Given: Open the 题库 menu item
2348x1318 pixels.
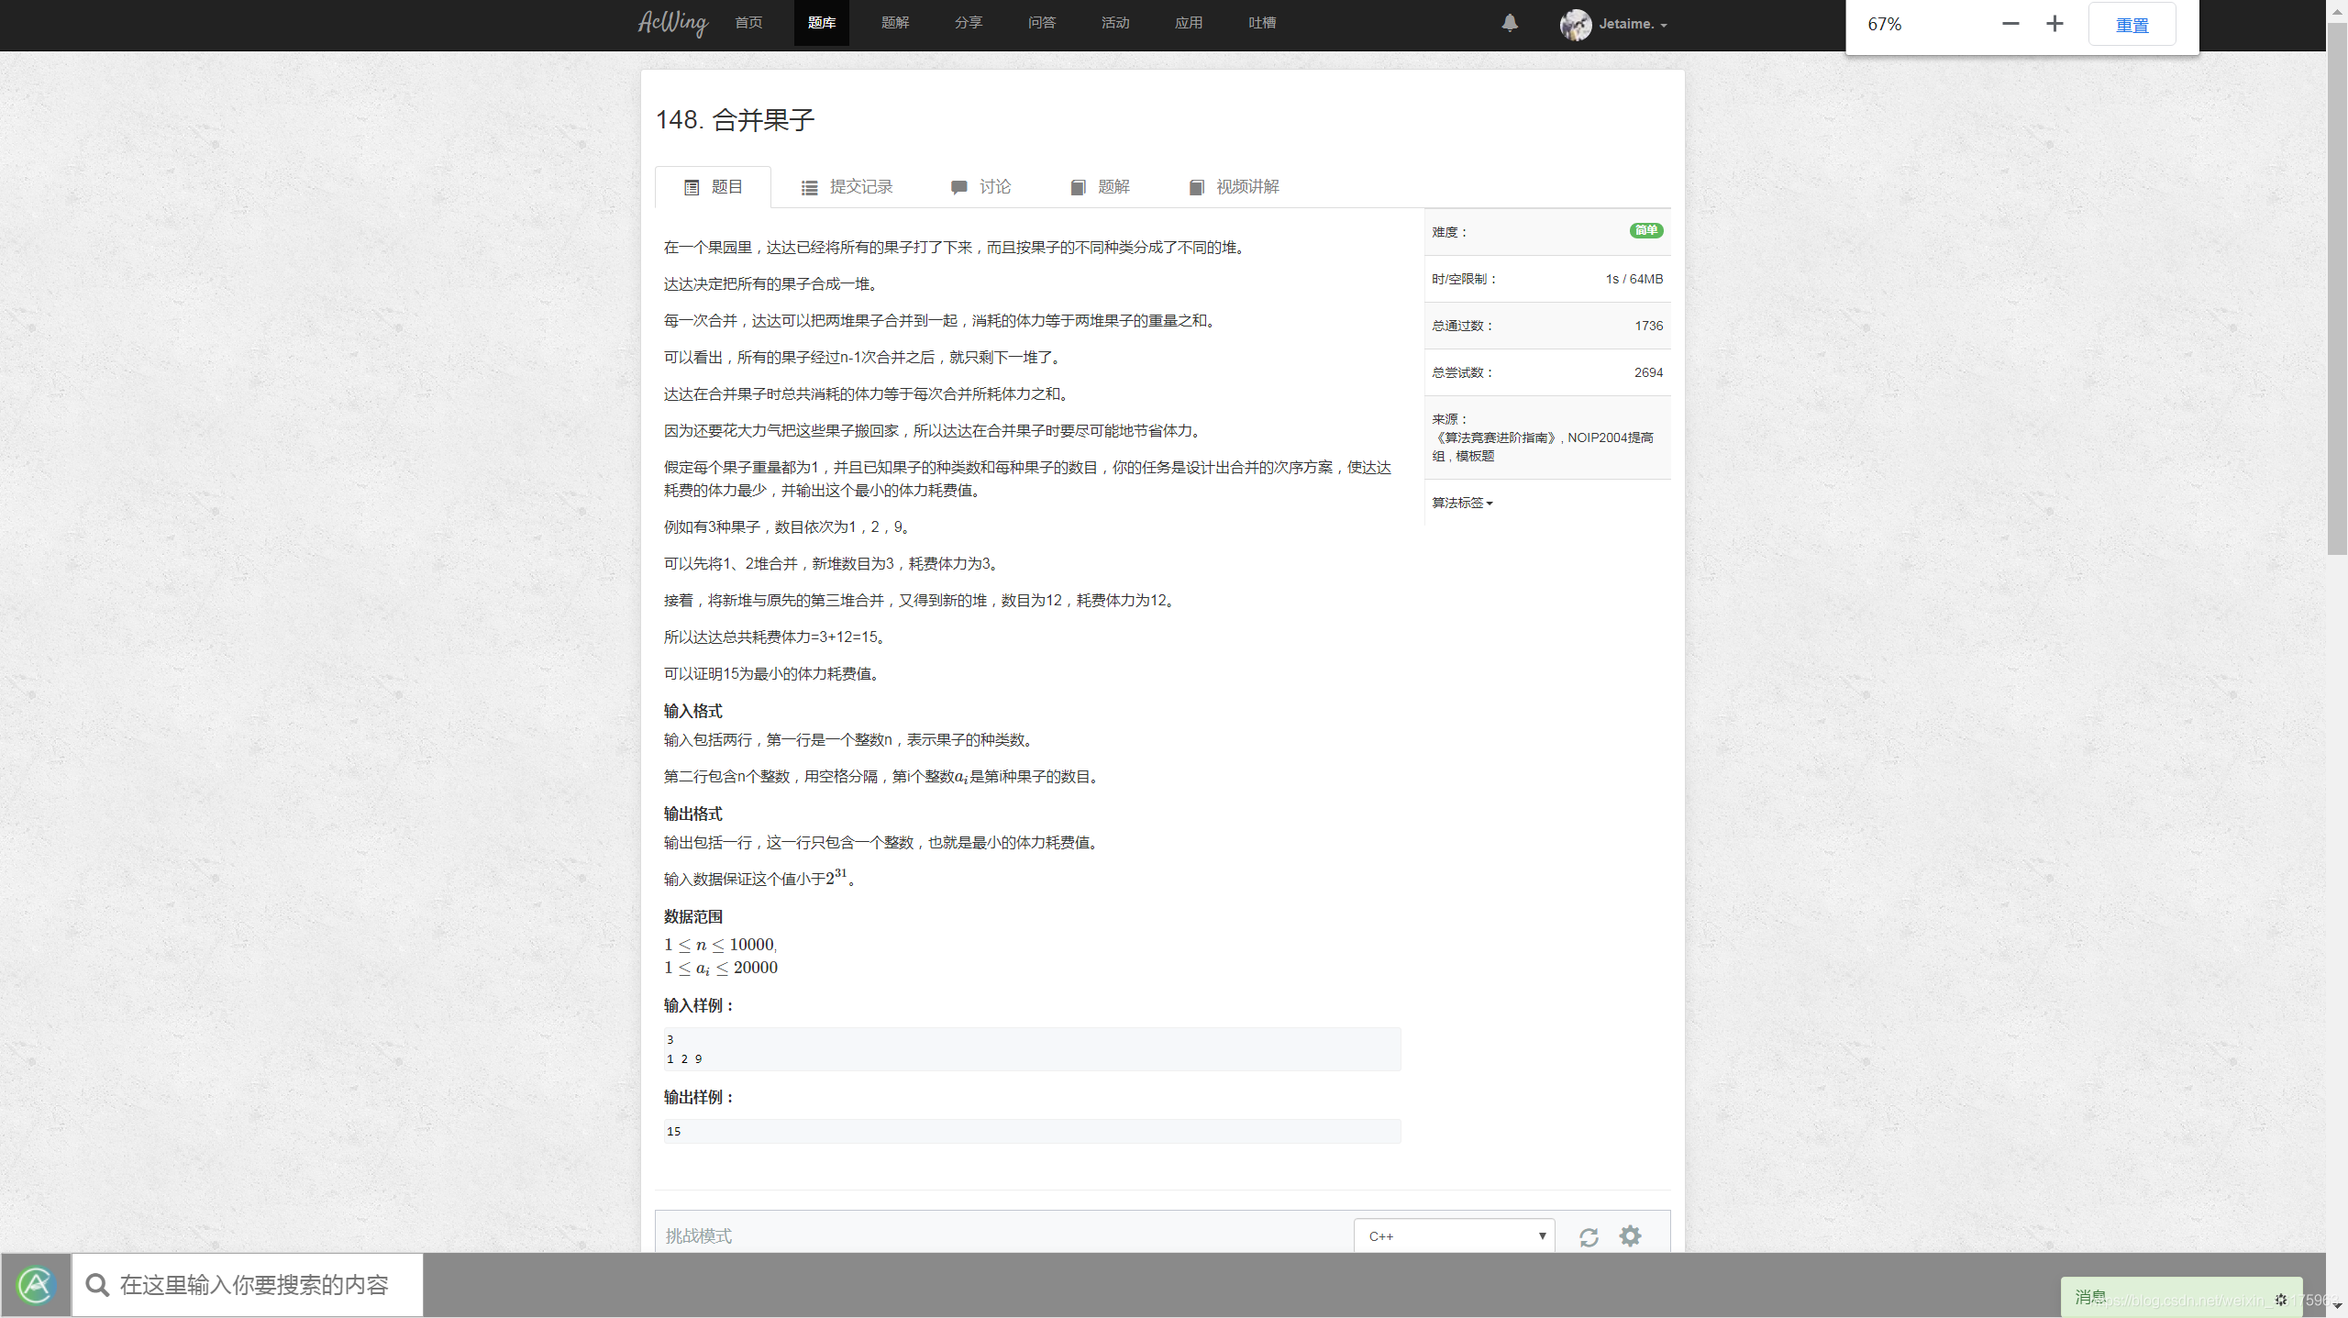Looking at the screenshot, I should (821, 23).
